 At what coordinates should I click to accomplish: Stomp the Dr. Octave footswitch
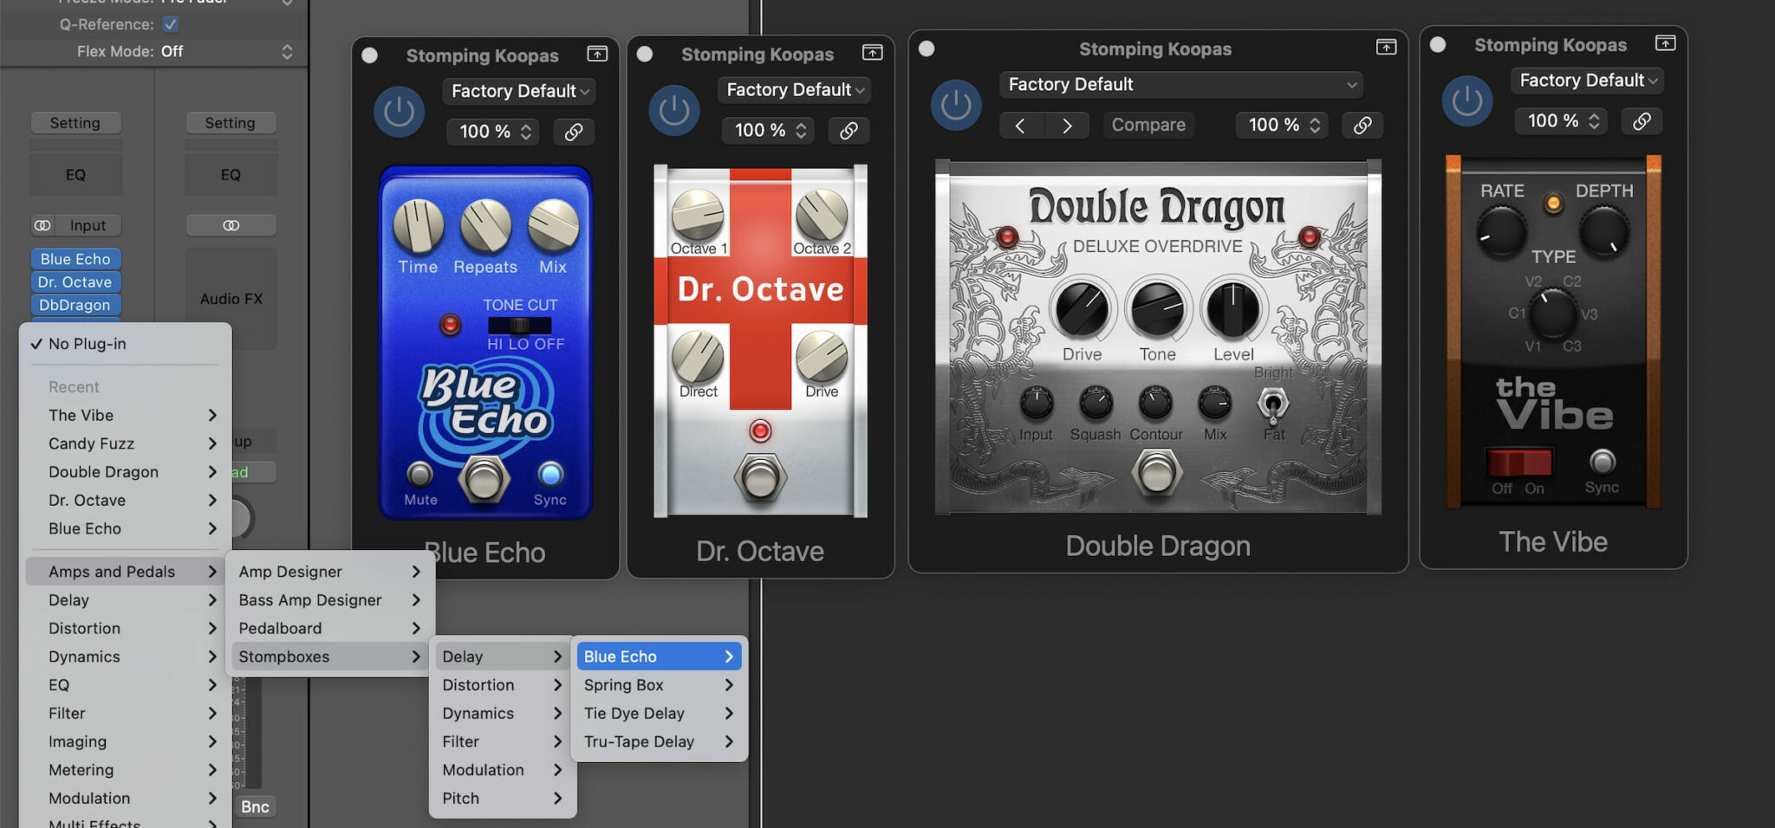pos(760,478)
